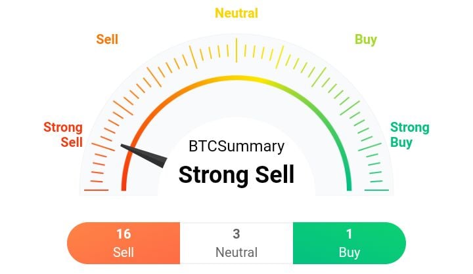The image size is (473, 274).
Task: Click the orange Sell label above gauge
Action: [x=107, y=39]
